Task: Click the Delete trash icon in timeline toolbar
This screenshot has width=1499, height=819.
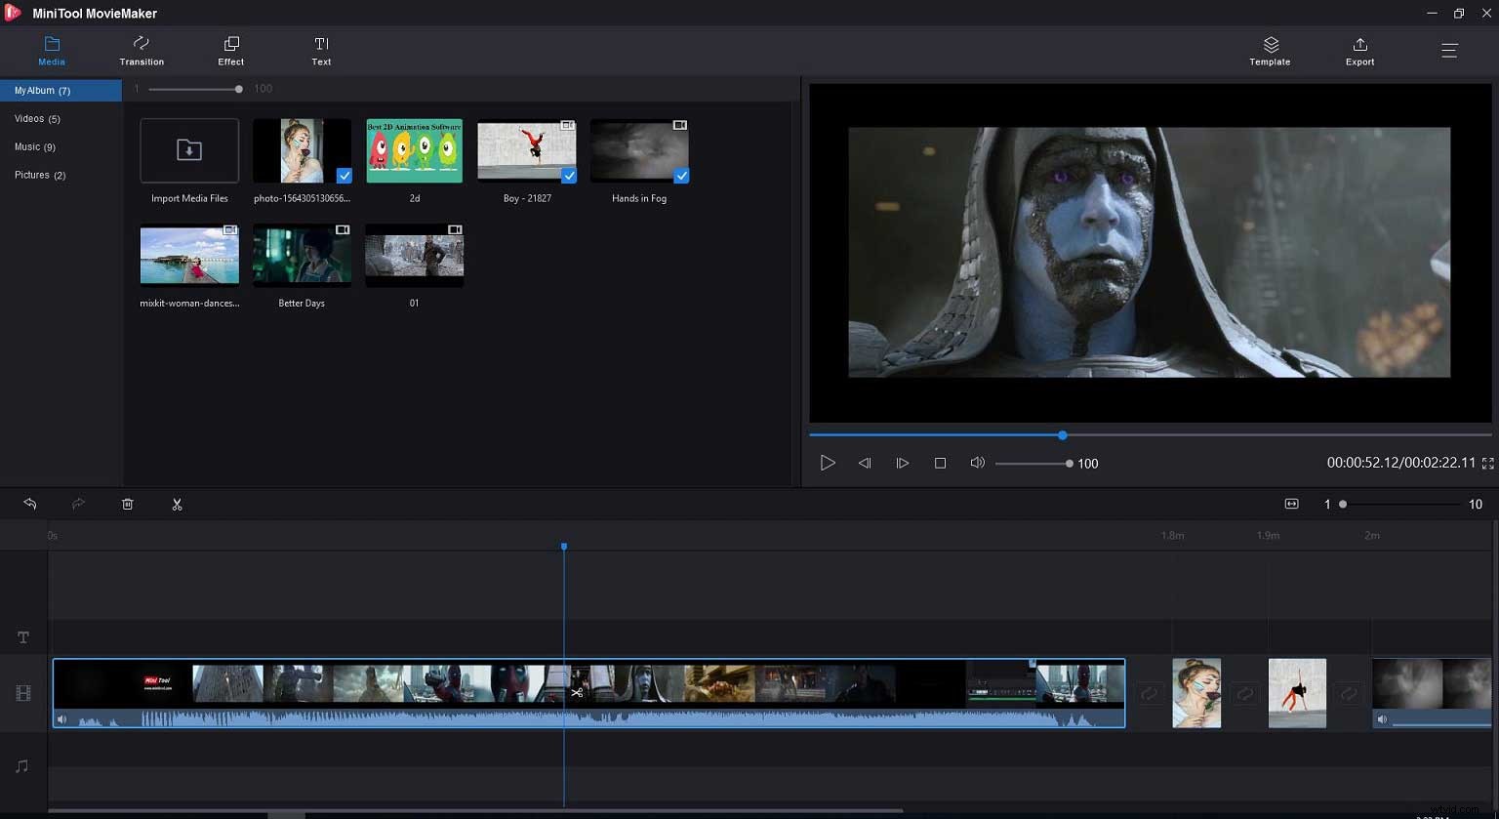Action: pyautogui.click(x=127, y=504)
